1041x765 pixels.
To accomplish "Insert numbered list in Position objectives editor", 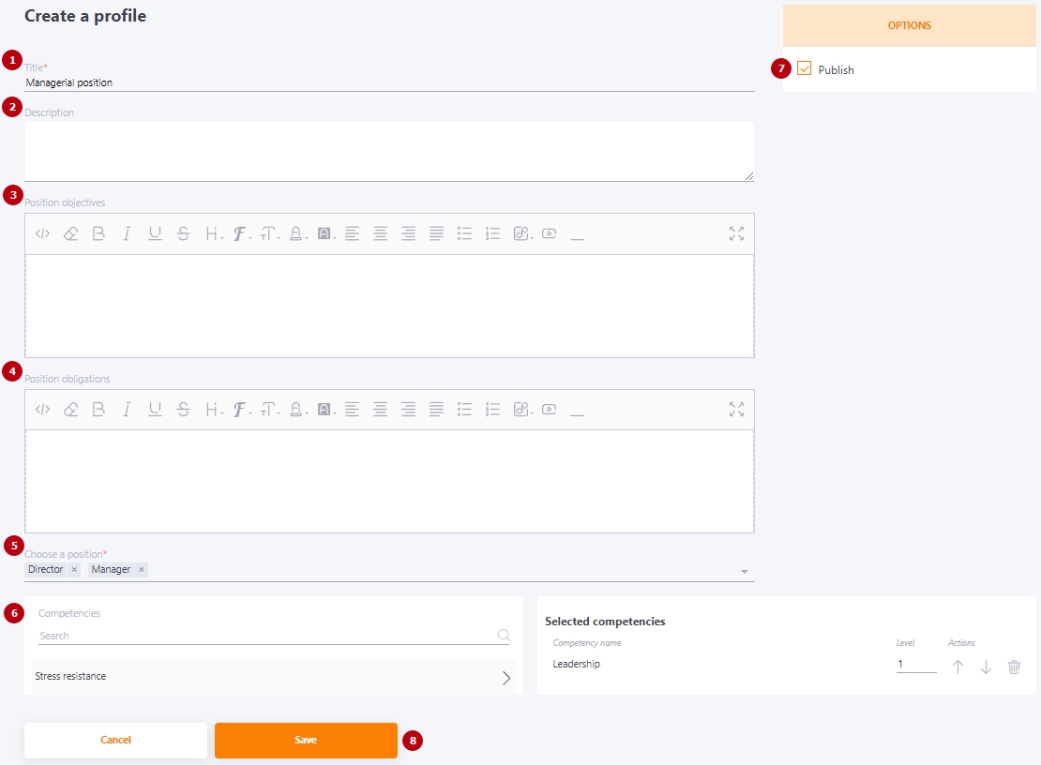I will [x=492, y=233].
